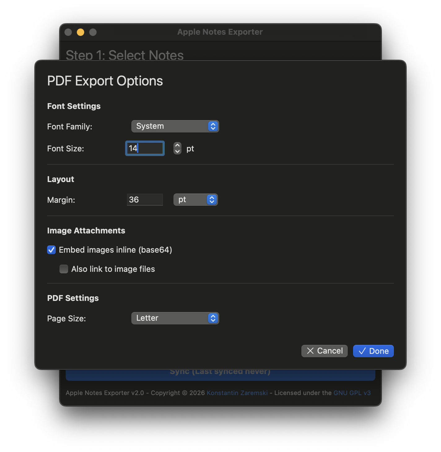
Task: Decrease font size with stepper down arrow
Action: tap(177, 151)
